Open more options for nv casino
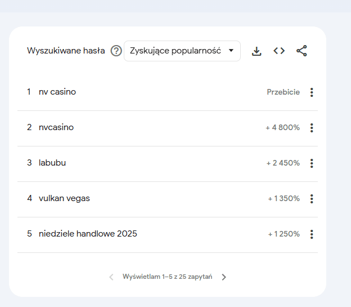 (312, 92)
